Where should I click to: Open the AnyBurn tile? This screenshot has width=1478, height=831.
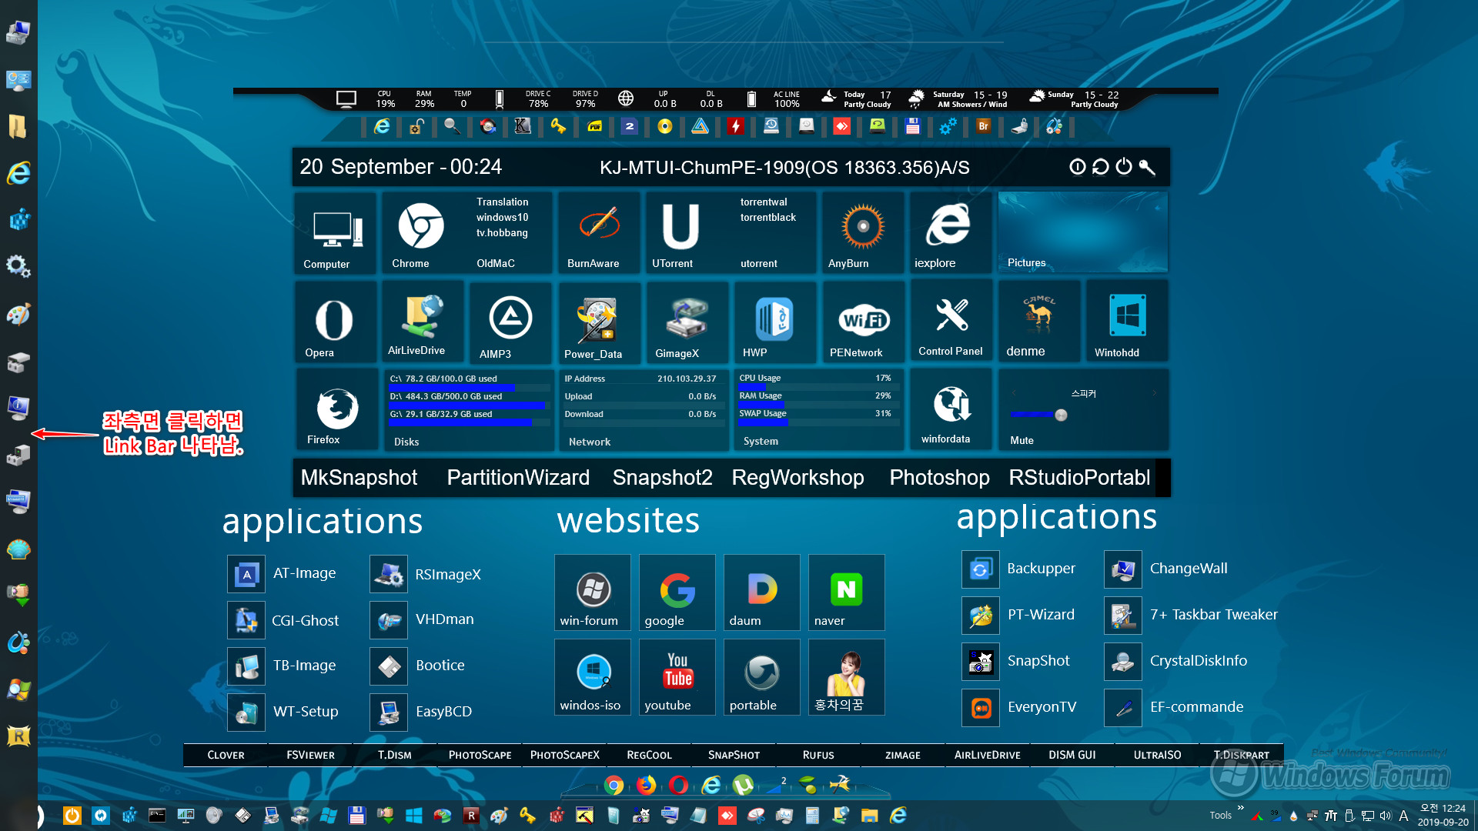coord(863,233)
